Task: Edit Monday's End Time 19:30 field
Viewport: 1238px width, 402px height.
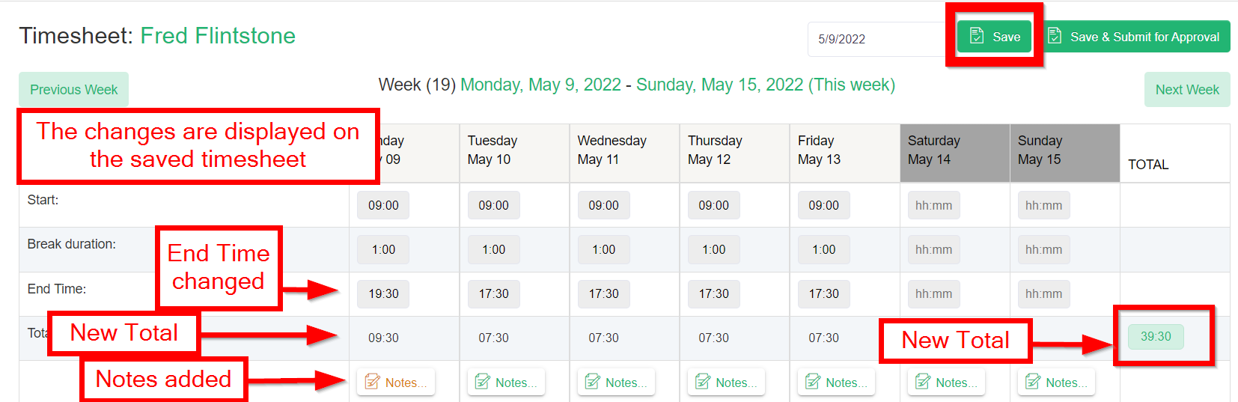Action: click(x=383, y=293)
